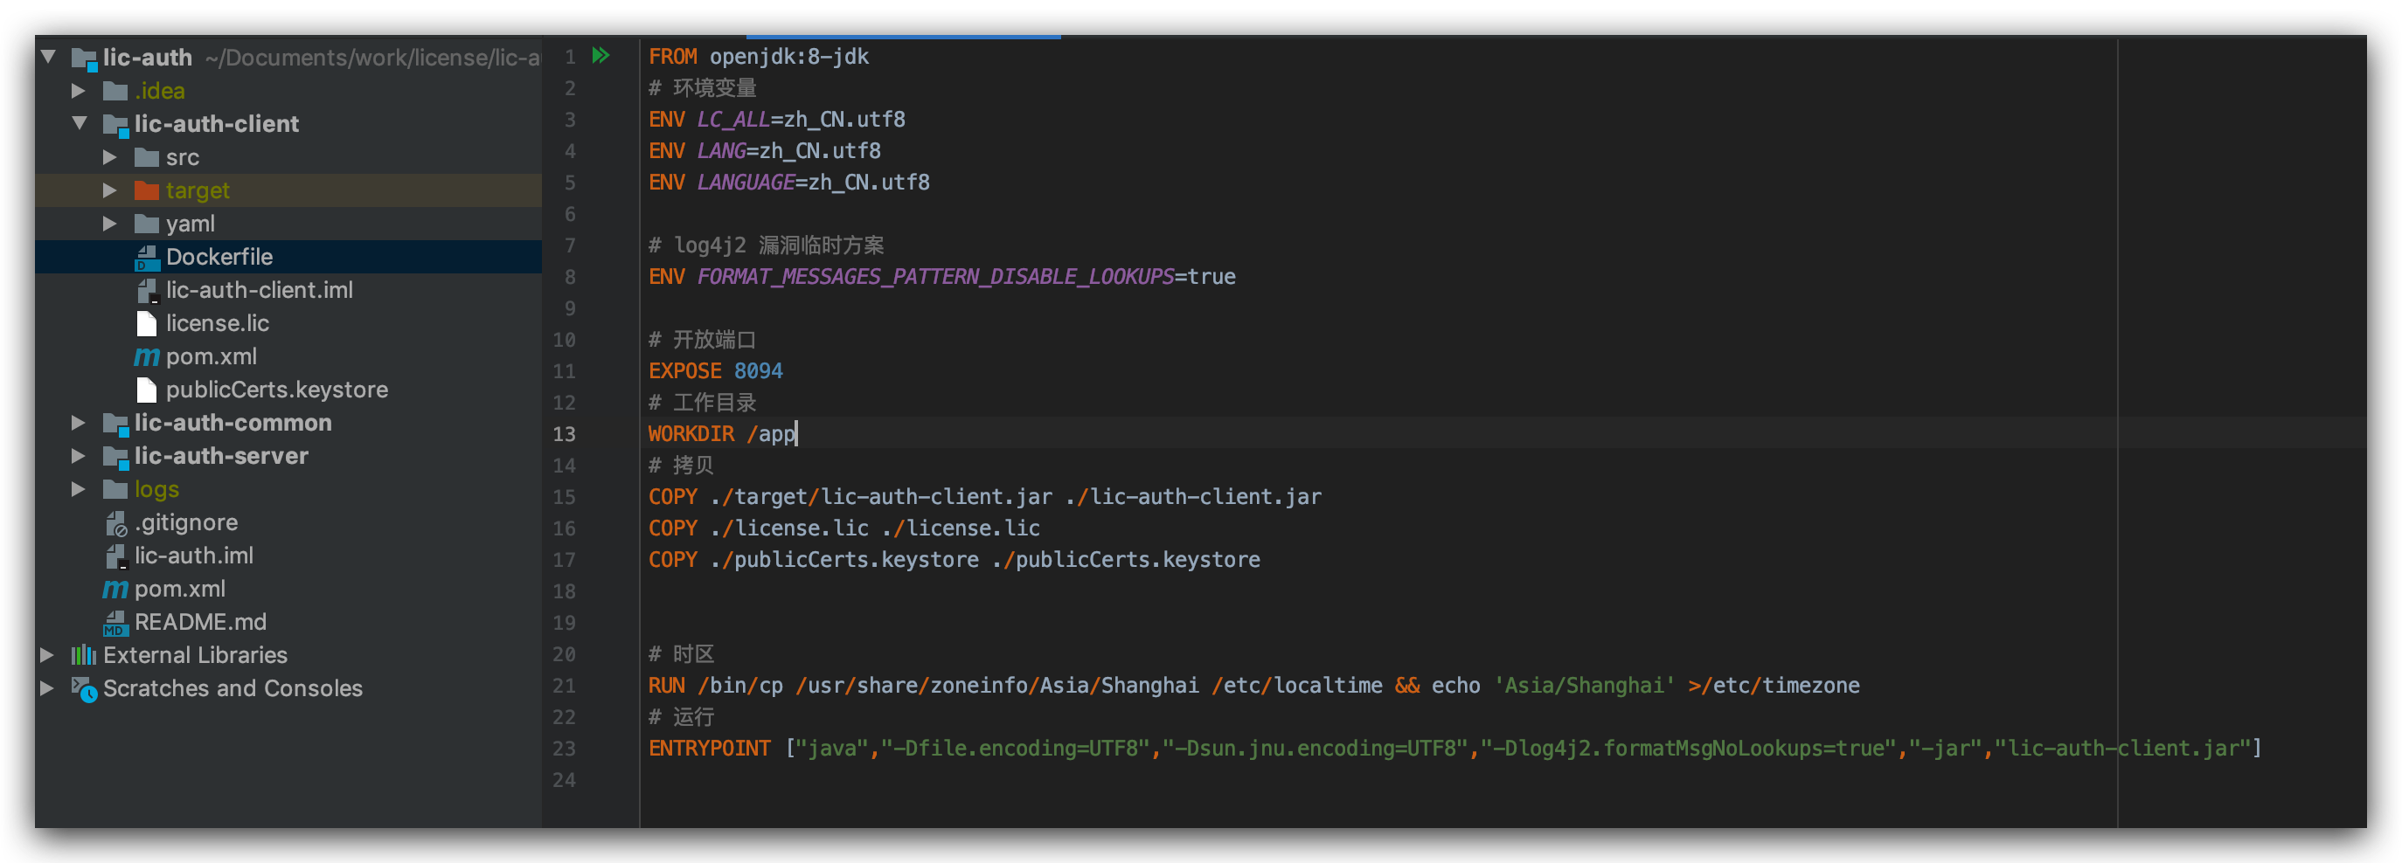Select README.md in the project tree

coord(288,623)
